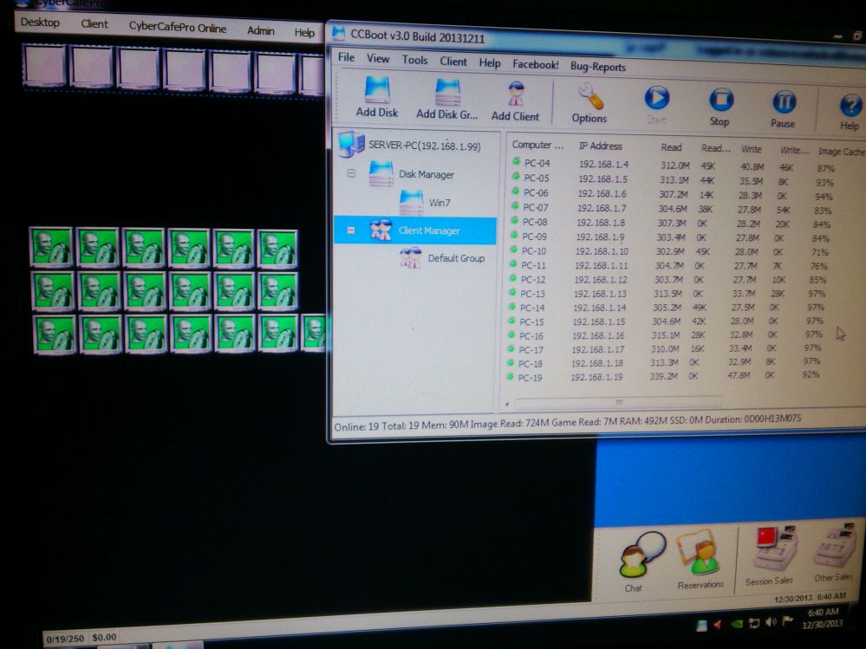Open View menu in CCBoot

[378, 58]
